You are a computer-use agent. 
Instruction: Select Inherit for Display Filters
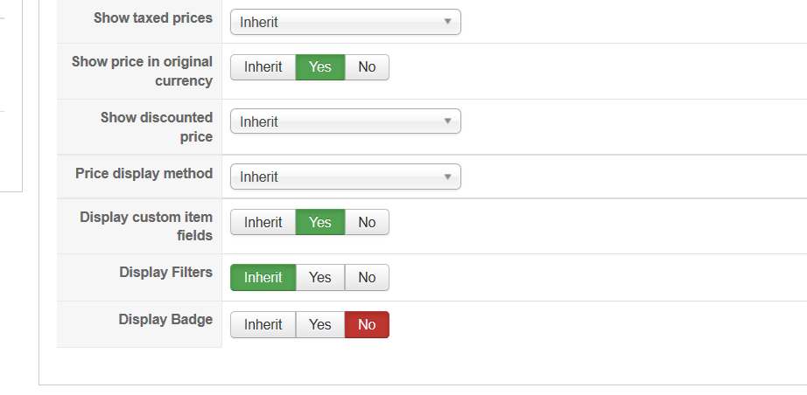click(263, 277)
